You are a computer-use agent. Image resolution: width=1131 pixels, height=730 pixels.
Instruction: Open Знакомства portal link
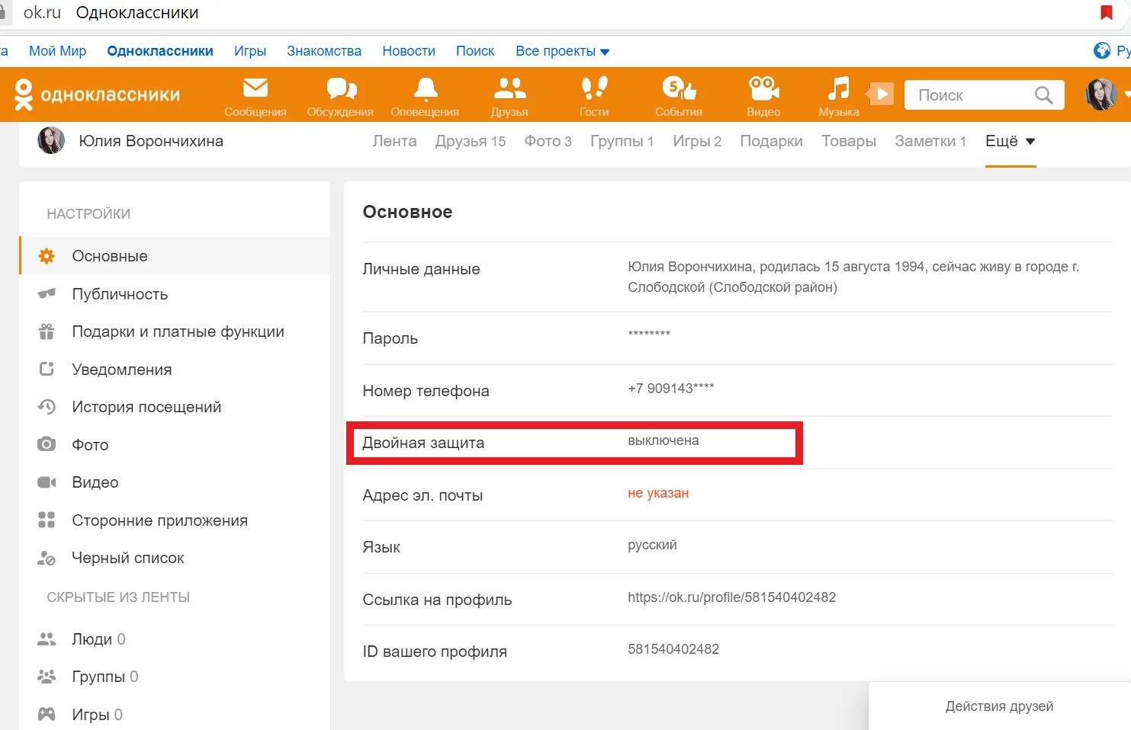point(324,51)
